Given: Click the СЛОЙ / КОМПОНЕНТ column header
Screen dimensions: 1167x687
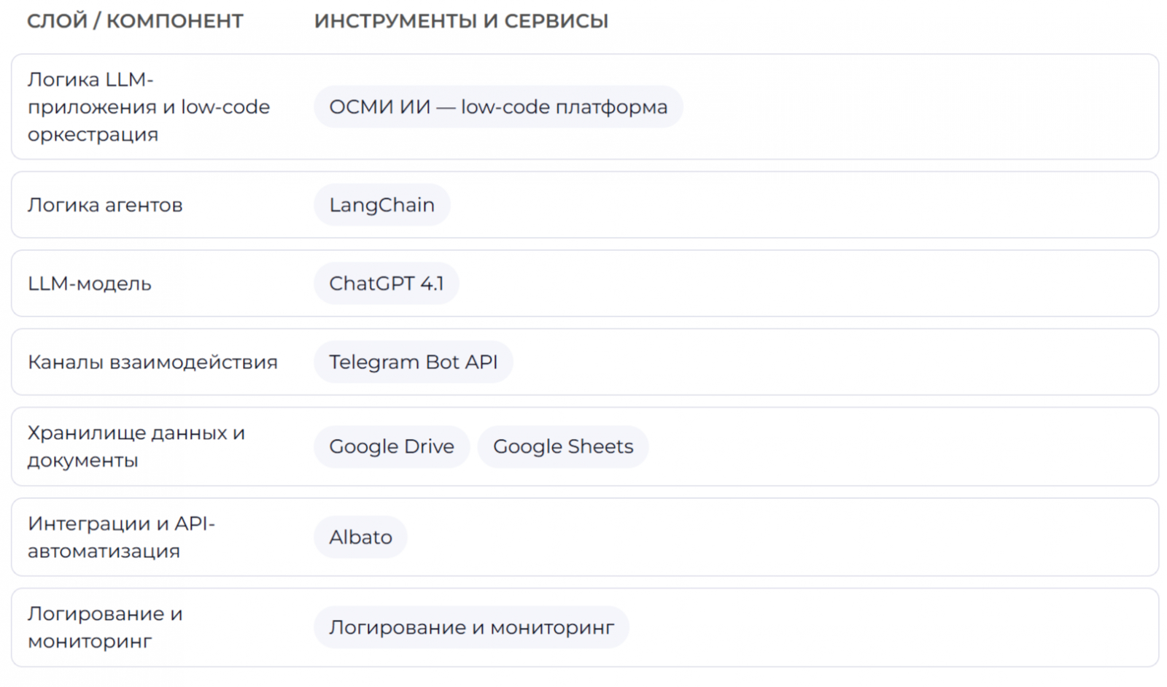Looking at the screenshot, I should click(135, 21).
